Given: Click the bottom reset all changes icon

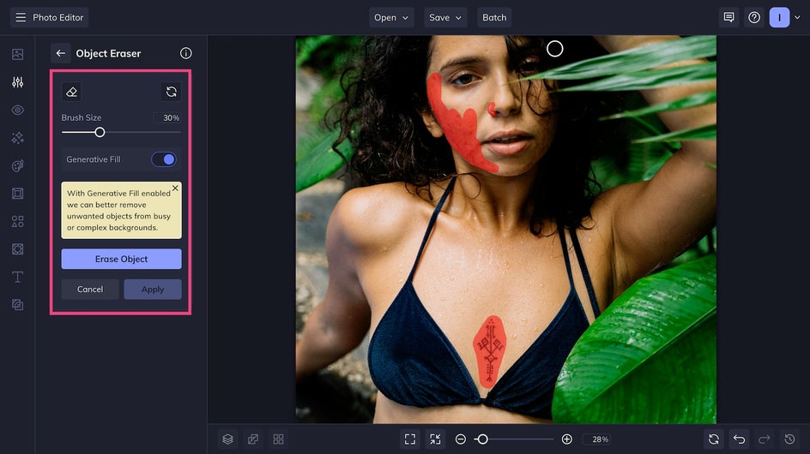Looking at the screenshot, I should (714, 439).
